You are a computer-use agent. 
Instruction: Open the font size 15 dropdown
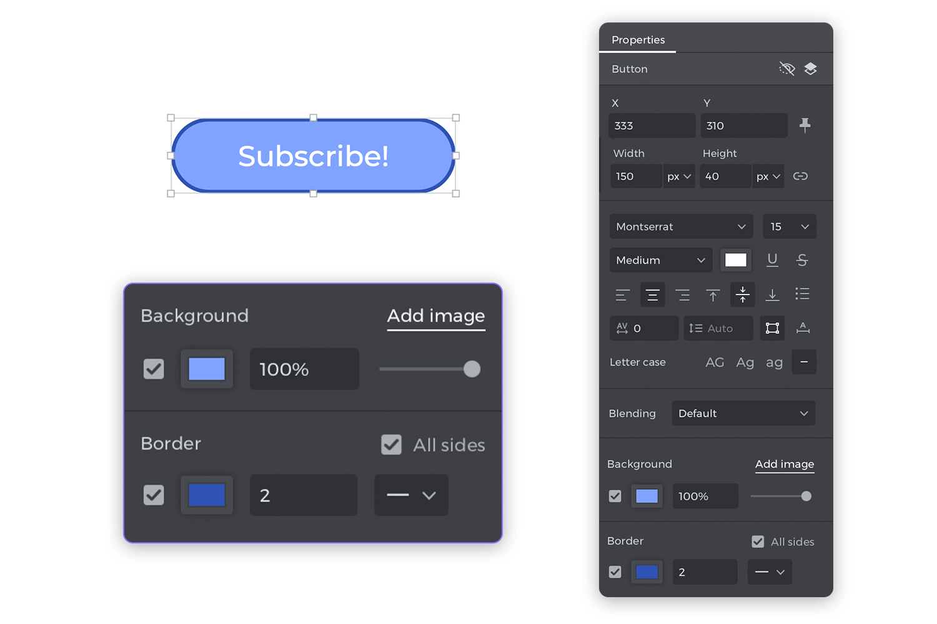point(790,227)
